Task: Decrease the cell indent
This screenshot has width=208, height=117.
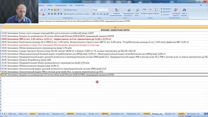Action: (x=58, y=14)
